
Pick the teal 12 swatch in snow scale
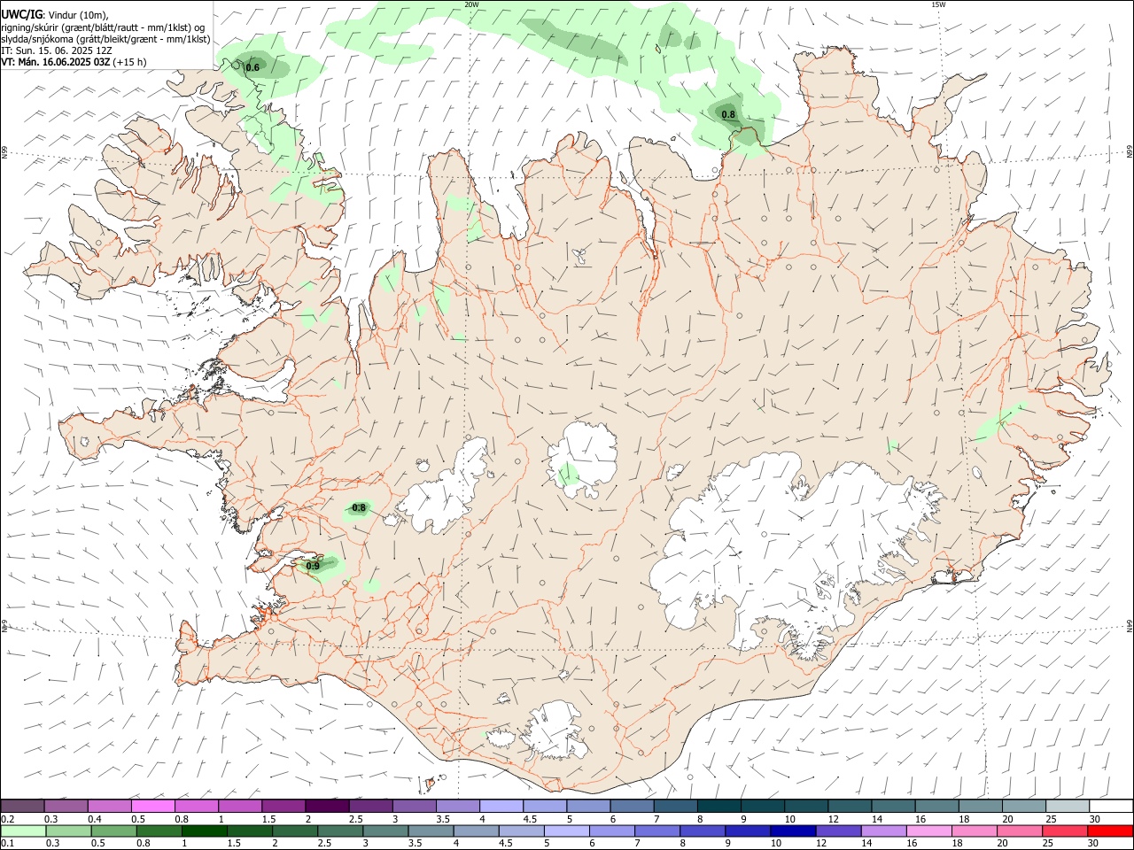pyautogui.click(x=850, y=806)
